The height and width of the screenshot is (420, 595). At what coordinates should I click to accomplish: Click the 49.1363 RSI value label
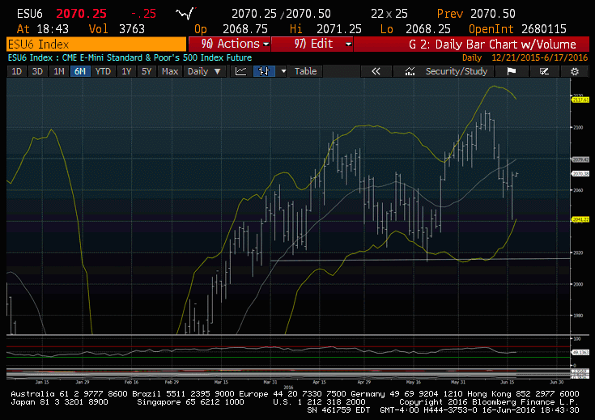(580, 353)
